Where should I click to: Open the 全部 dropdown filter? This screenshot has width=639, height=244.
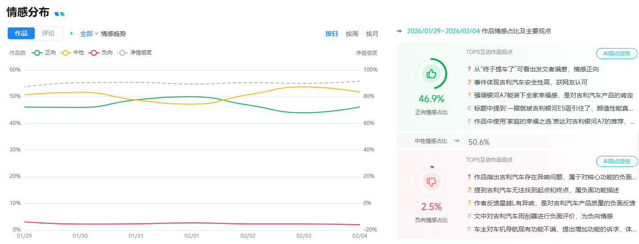[x=89, y=34]
